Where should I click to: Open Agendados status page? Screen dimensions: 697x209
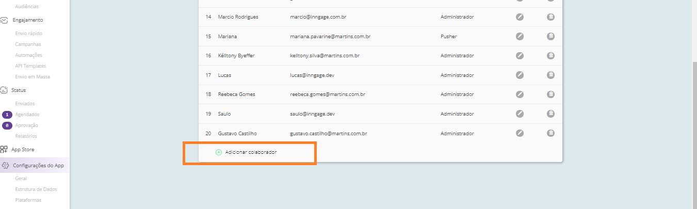click(27, 115)
